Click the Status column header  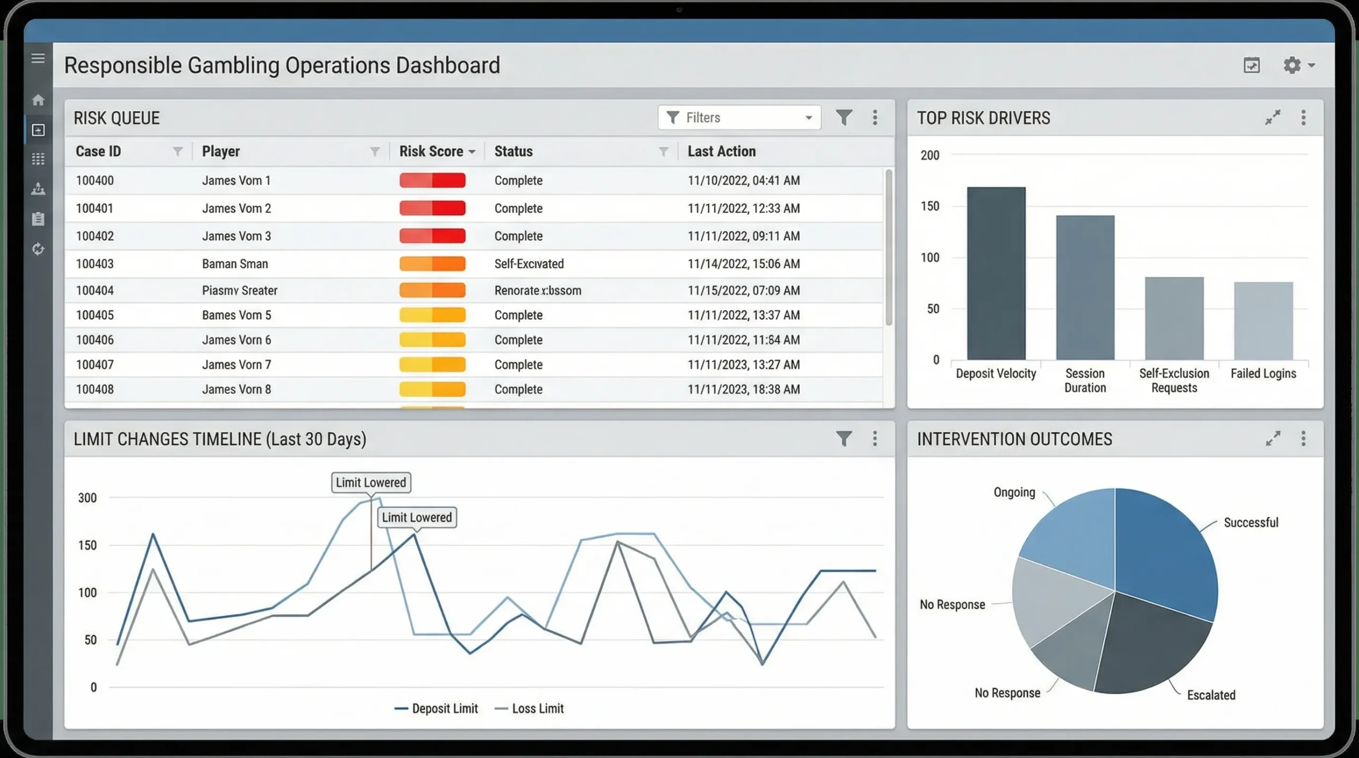tap(513, 151)
